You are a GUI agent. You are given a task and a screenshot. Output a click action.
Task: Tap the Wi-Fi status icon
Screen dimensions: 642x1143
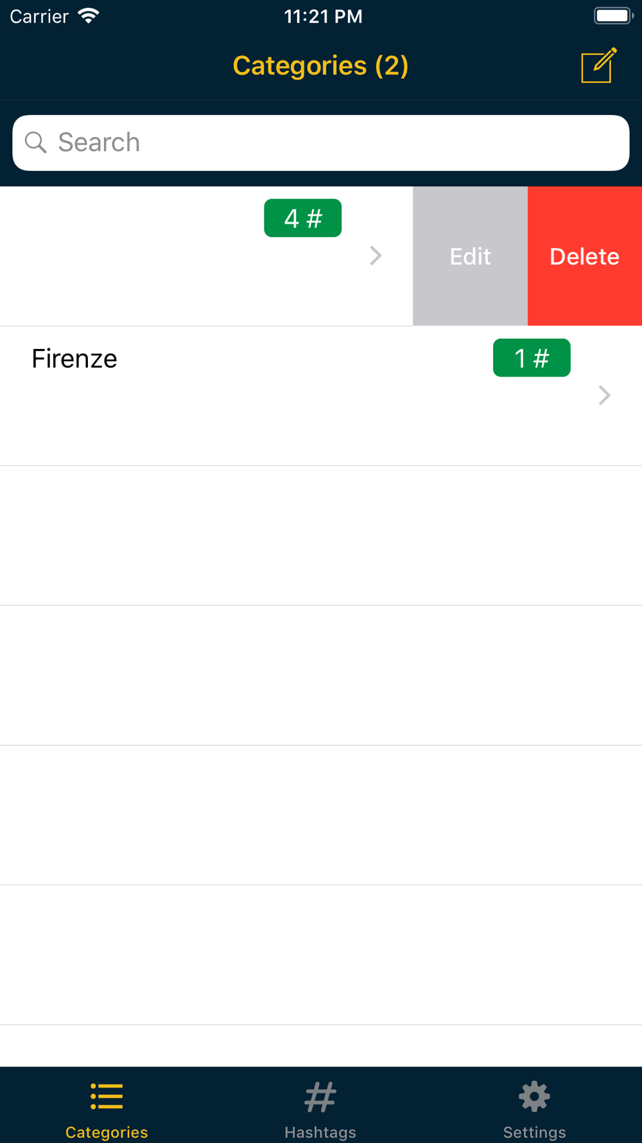[x=89, y=16]
